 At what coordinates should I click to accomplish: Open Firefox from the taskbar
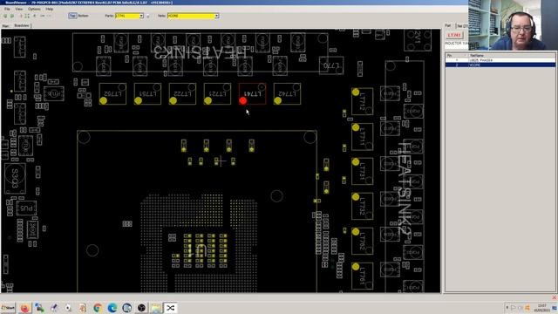coord(25,308)
